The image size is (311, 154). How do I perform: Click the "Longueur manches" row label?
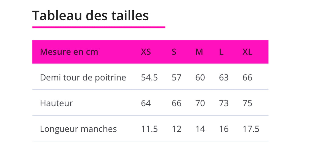78,129
